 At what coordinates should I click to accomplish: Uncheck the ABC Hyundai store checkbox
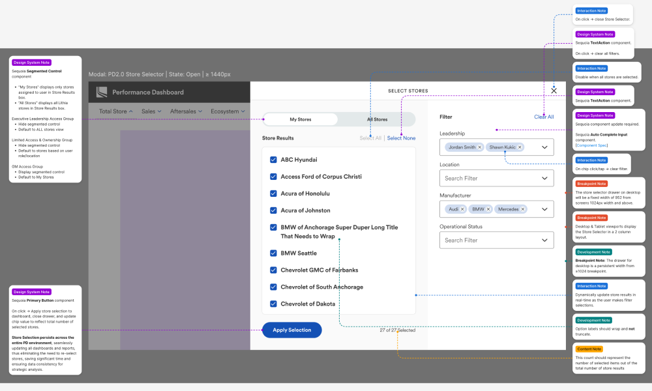click(x=273, y=160)
